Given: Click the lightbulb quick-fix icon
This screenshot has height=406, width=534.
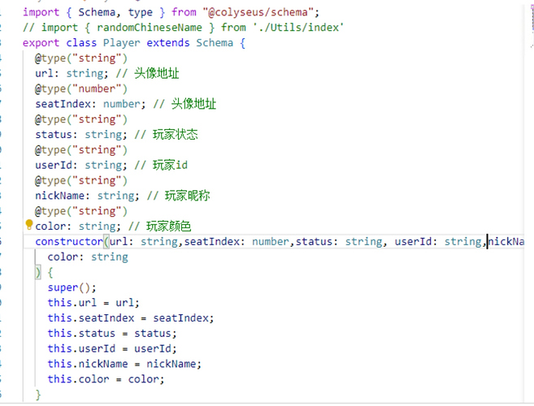Looking at the screenshot, I should [29, 225].
